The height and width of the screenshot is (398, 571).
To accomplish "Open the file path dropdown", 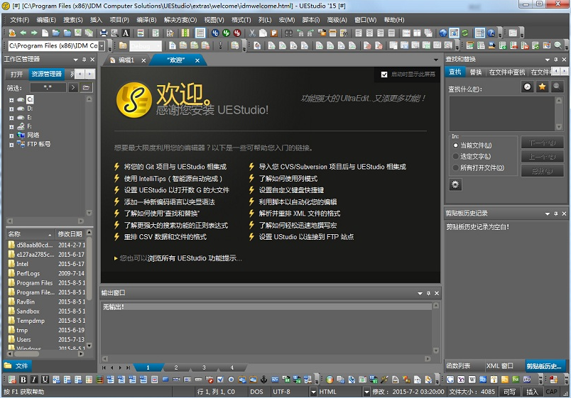I will [x=102, y=46].
